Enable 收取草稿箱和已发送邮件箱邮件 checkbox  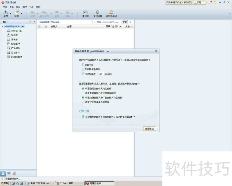pos(83,93)
